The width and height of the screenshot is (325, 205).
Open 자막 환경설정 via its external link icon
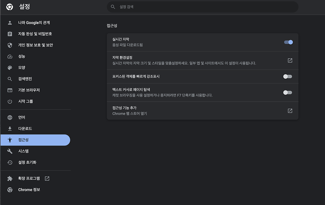point(290,61)
